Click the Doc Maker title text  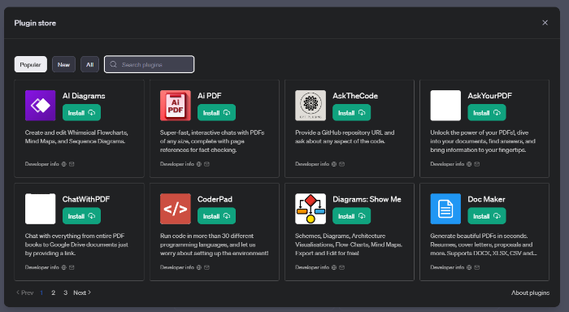[x=486, y=199]
